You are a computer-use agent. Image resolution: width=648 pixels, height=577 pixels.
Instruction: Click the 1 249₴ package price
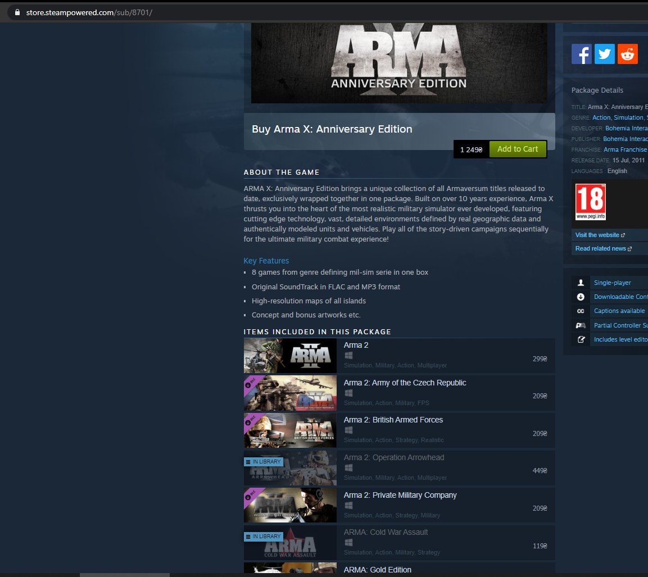(471, 149)
